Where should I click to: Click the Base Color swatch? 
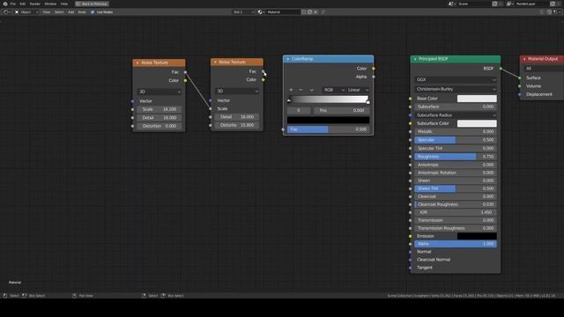(477, 99)
